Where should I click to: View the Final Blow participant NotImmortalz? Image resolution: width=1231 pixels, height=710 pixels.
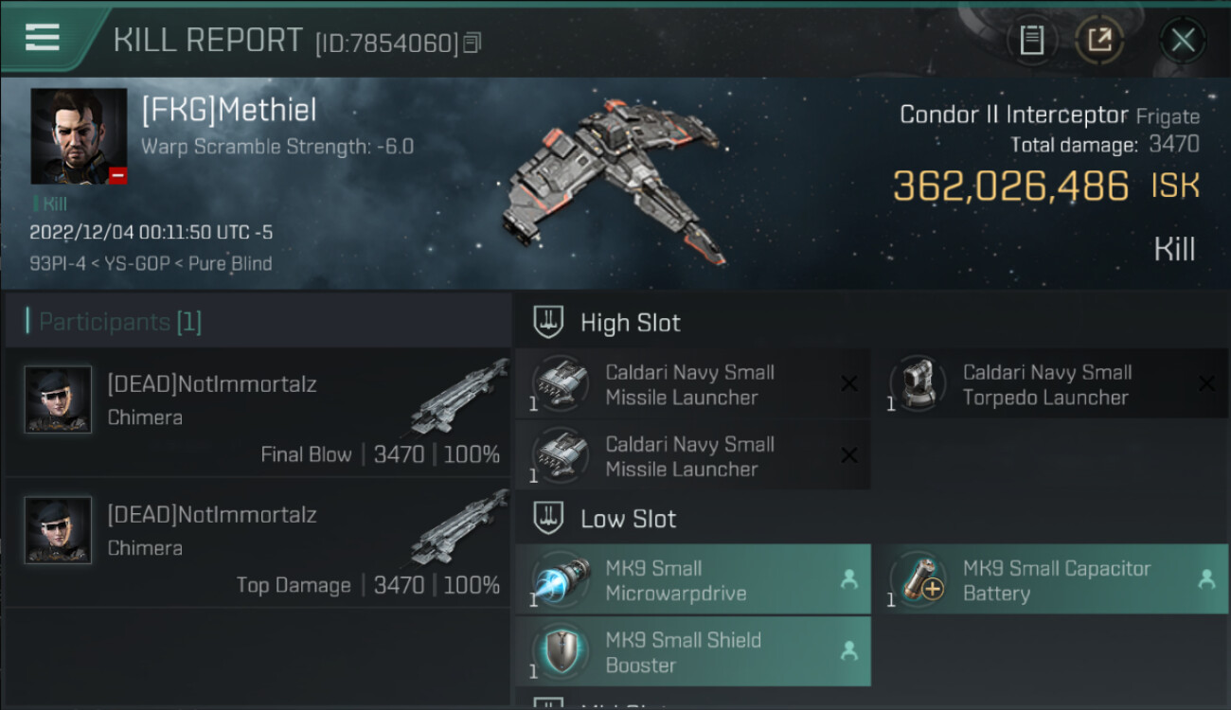pyautogui.click(x=258, y=412)
